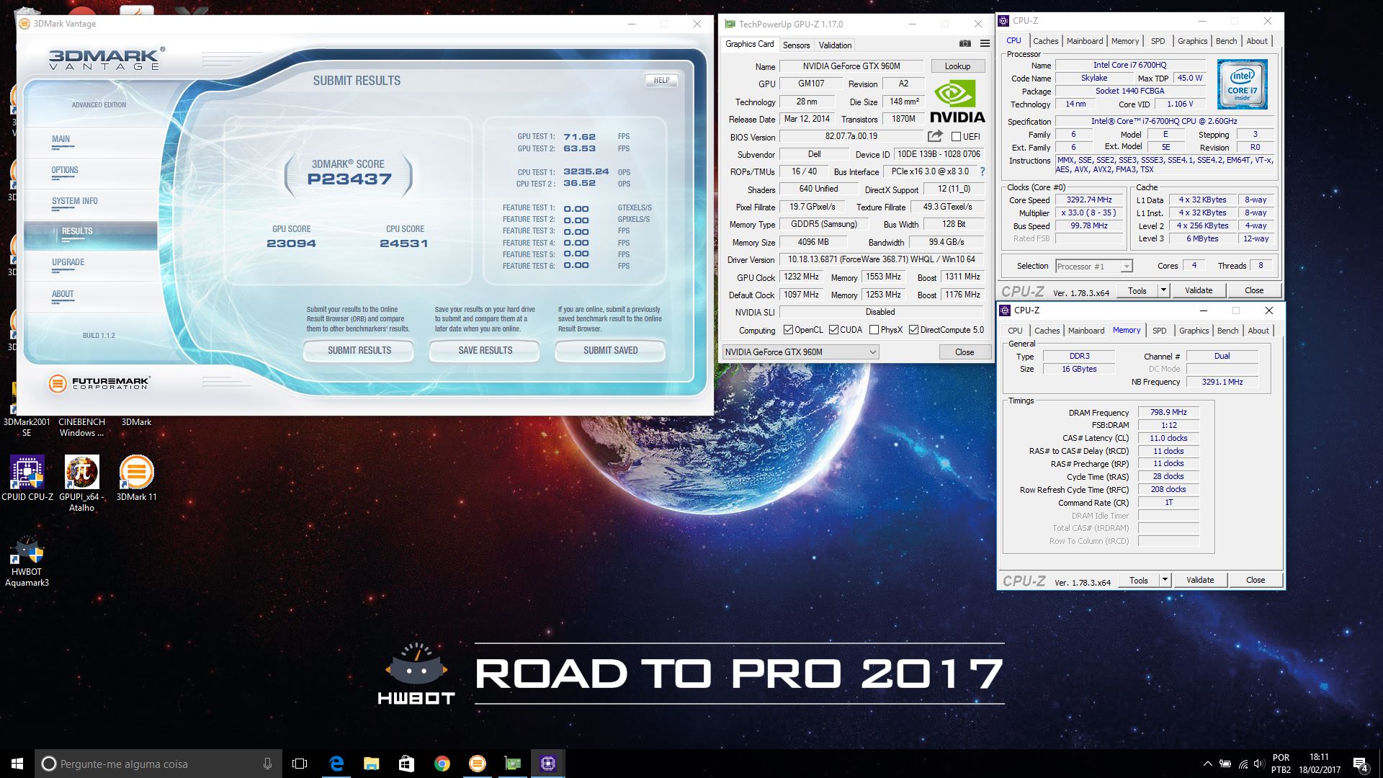Click the Intel Core i7 logo in CPU-Z
The height and width of the screenshot is (778, 1383).
(x=1242, y=84)
